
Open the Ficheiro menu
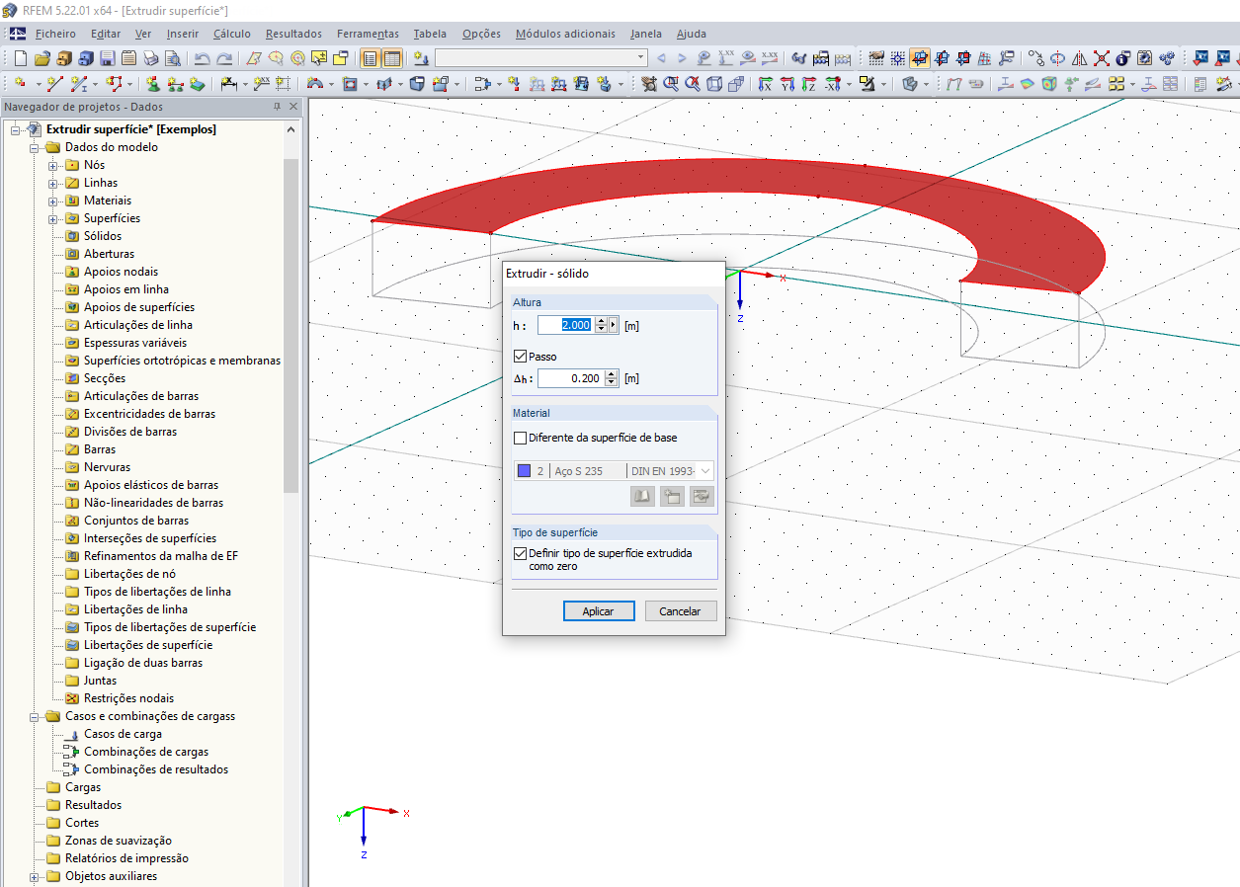(55, 34)
